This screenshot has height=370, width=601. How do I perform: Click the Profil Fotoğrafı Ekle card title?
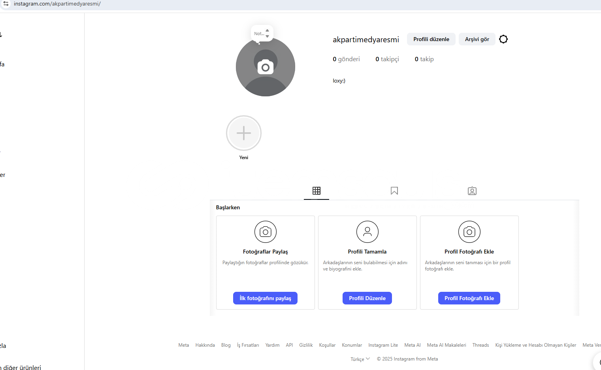pos(469,252)
